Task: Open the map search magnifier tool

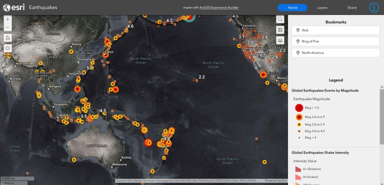Action: click(280, 19)
